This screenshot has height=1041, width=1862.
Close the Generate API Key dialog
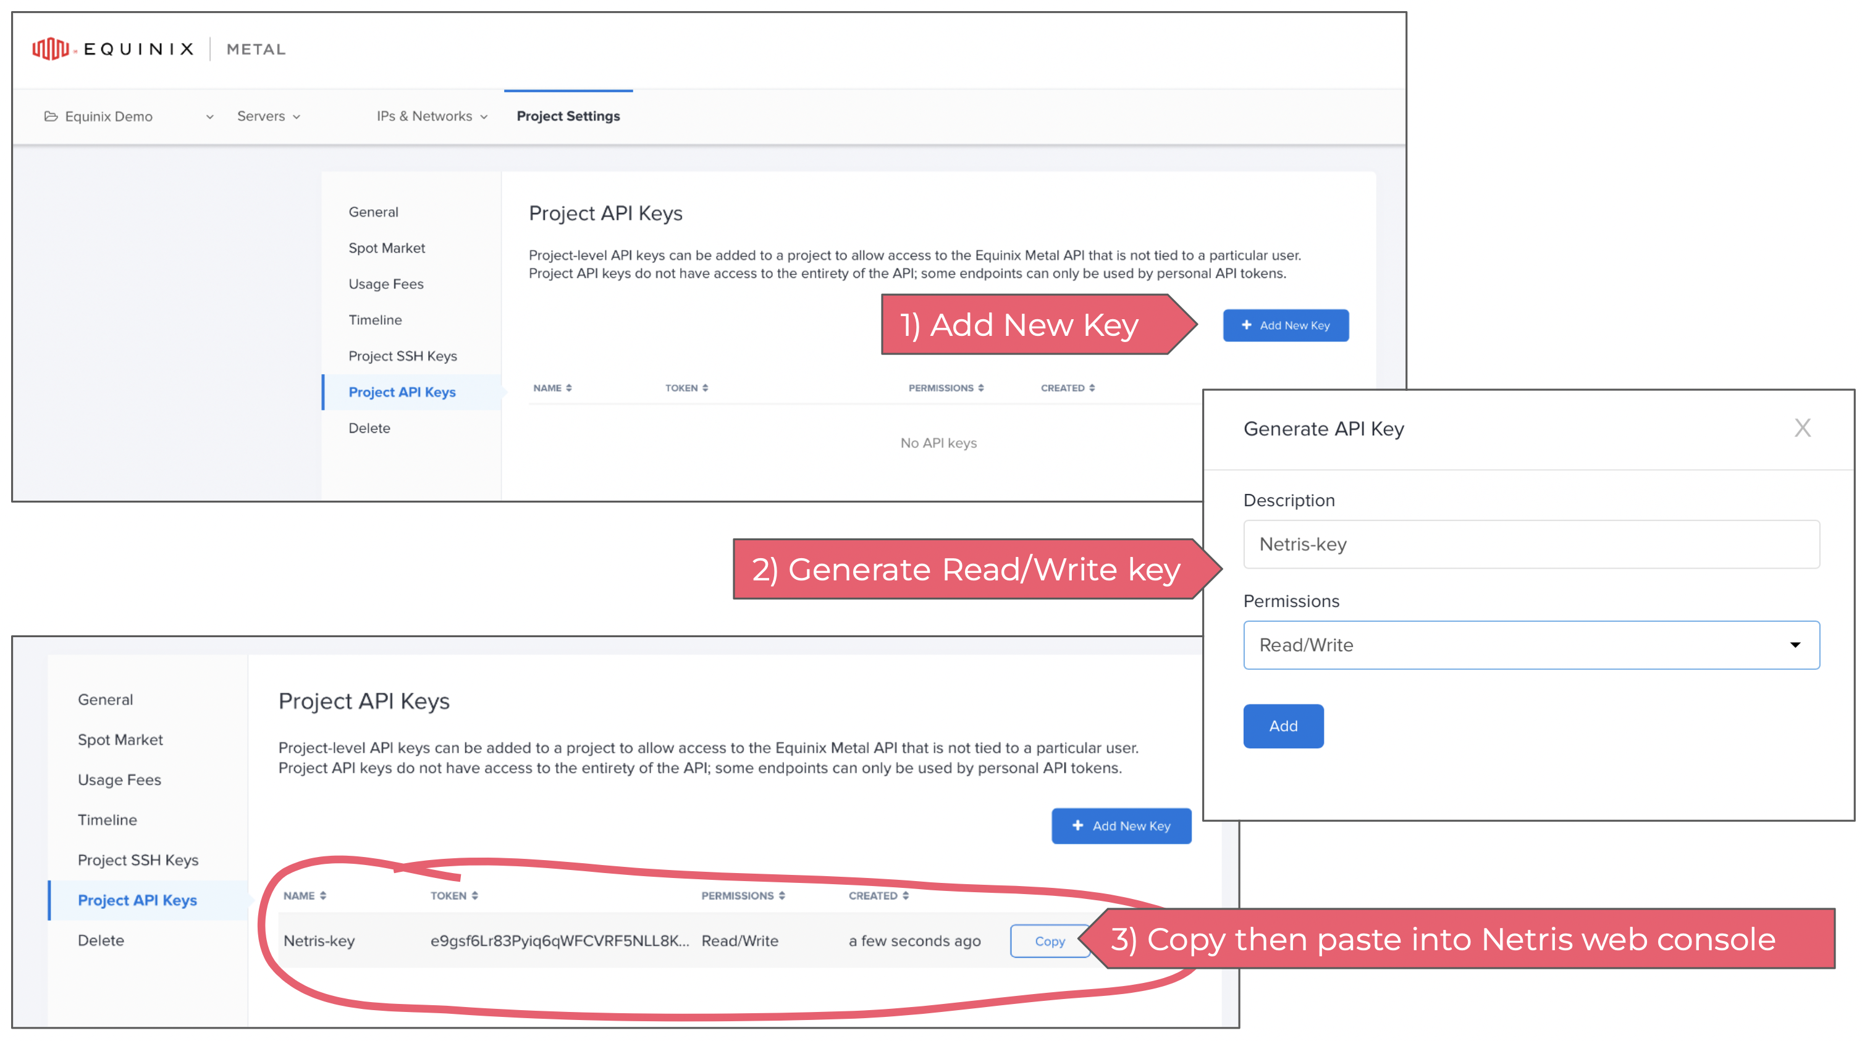coord(1803,429)
